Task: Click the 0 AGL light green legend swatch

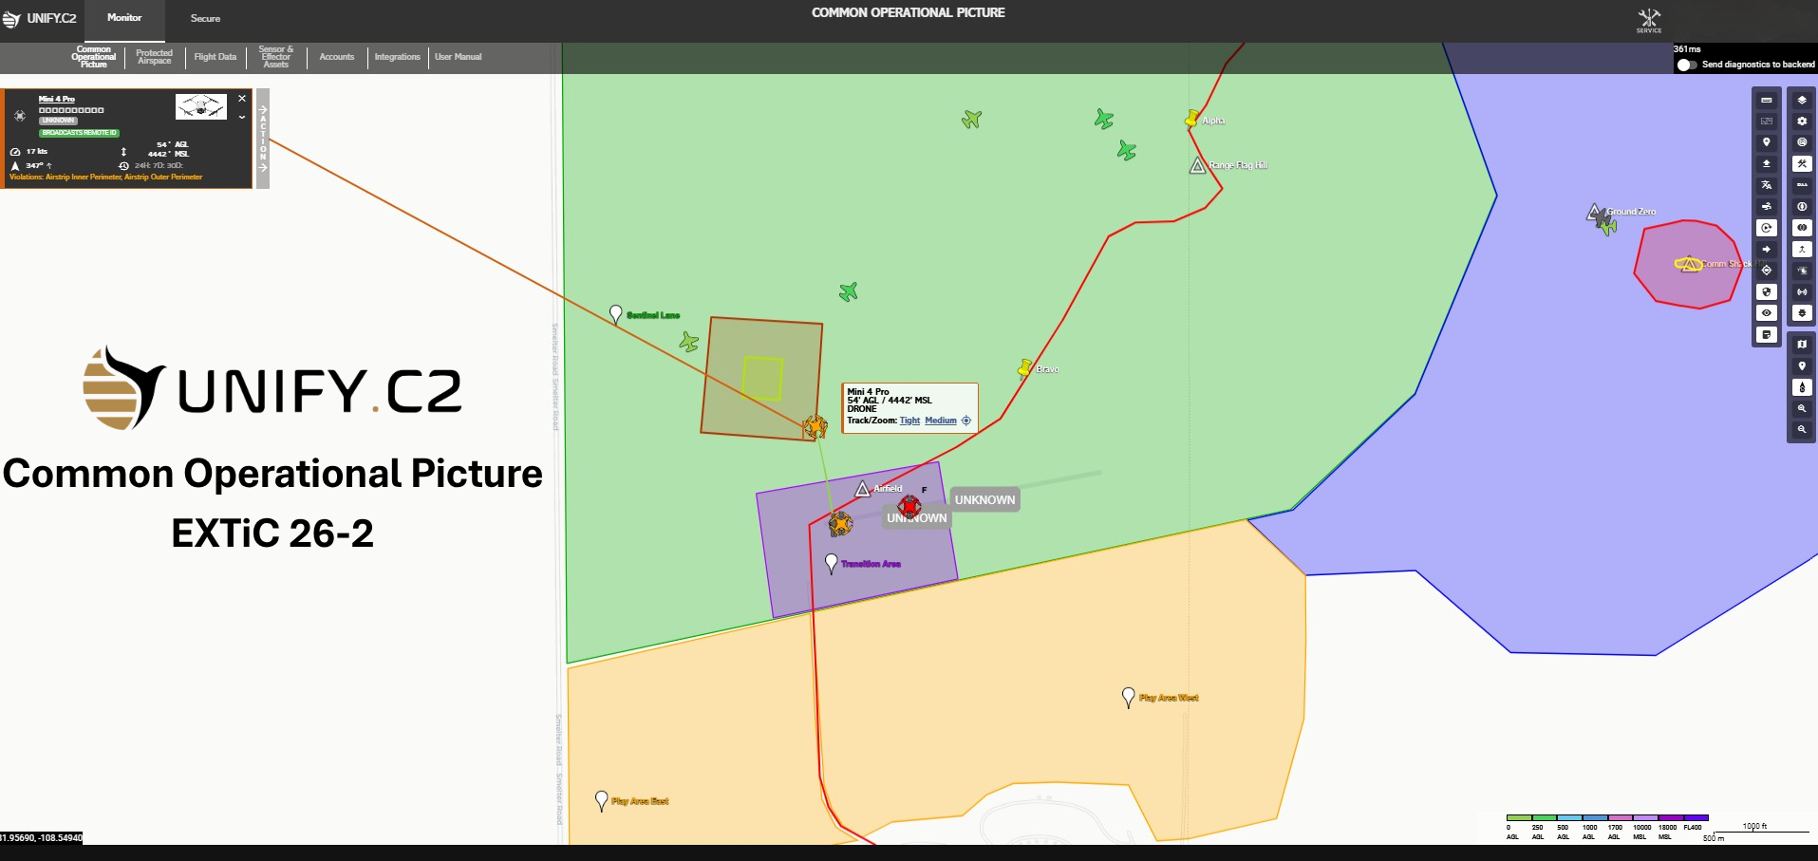Action: point(1519,817)
